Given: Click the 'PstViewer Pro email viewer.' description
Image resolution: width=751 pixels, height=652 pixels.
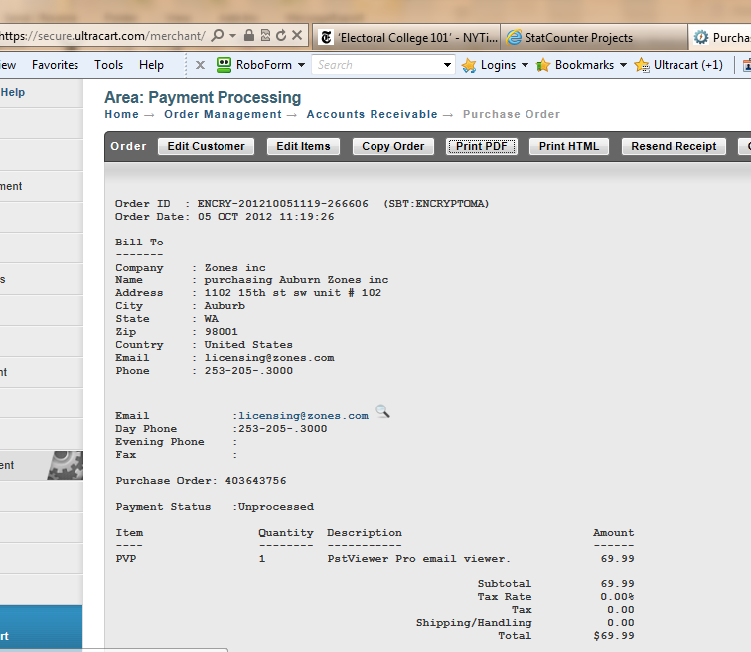Looking at the screenshot, I should point(419,559).
